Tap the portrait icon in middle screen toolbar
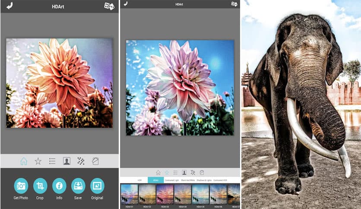Image resolution: width=361 pixels, height=209 pixels. [x=184, y=172]
